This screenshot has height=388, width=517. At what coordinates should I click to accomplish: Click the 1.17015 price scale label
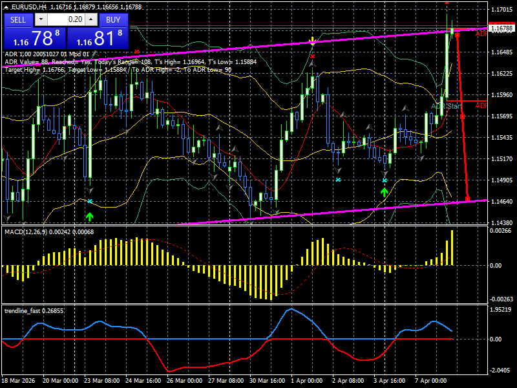point(502,10)
